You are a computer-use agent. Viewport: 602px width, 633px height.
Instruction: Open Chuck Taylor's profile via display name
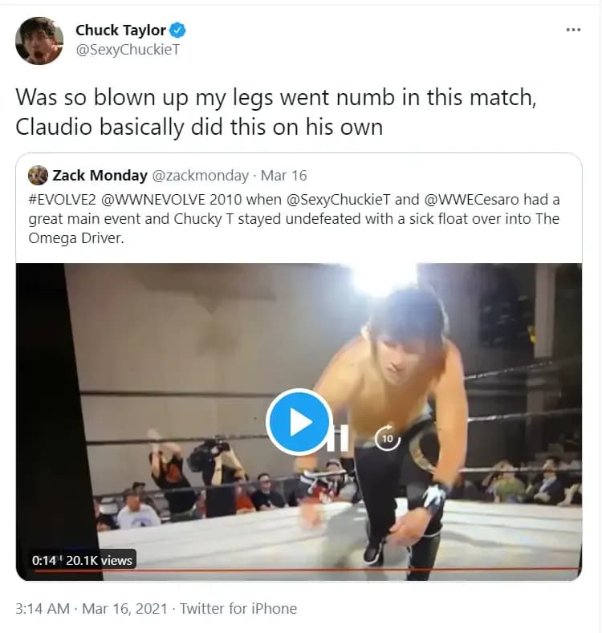point(120,30)
